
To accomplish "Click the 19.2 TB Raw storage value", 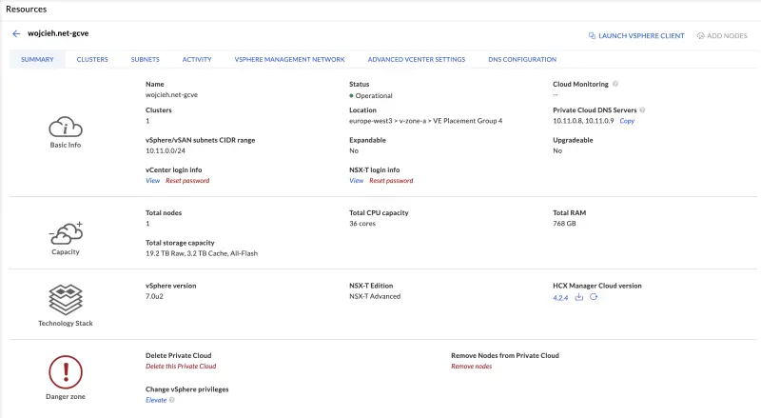I will (x=202, y=253).
